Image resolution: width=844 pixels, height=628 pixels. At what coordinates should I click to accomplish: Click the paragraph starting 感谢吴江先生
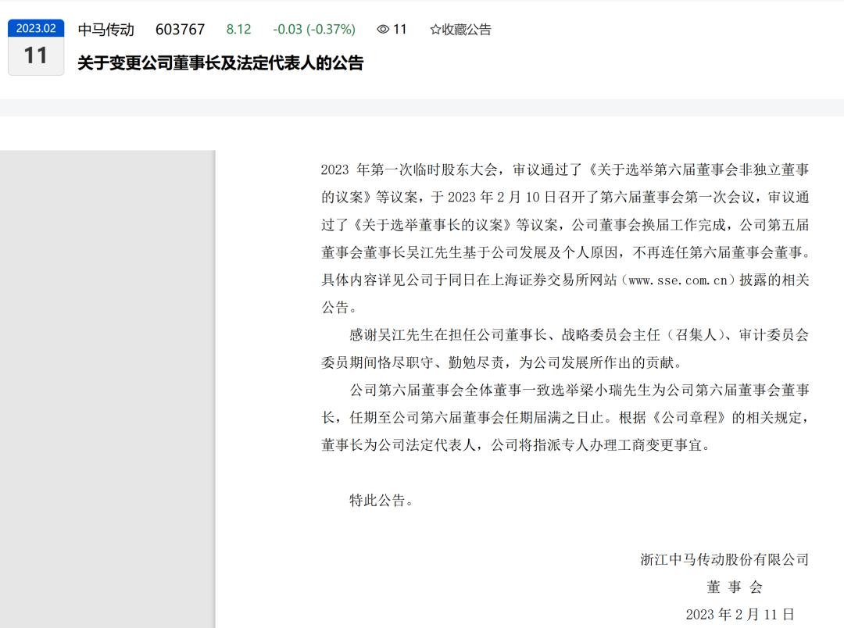pos(565,348)
